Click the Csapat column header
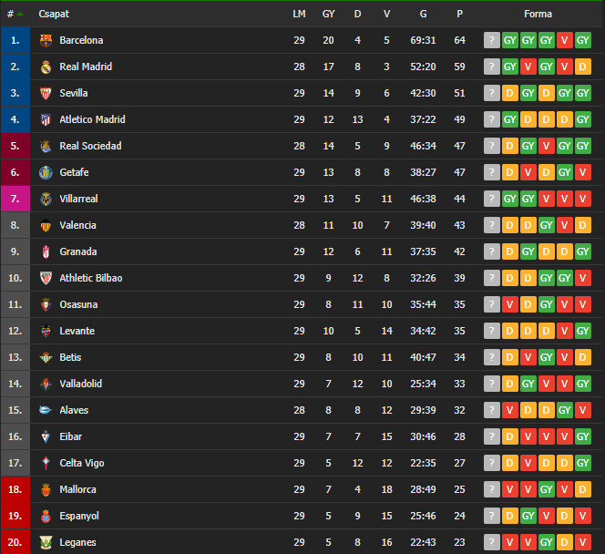 click(x=54, y=14)
